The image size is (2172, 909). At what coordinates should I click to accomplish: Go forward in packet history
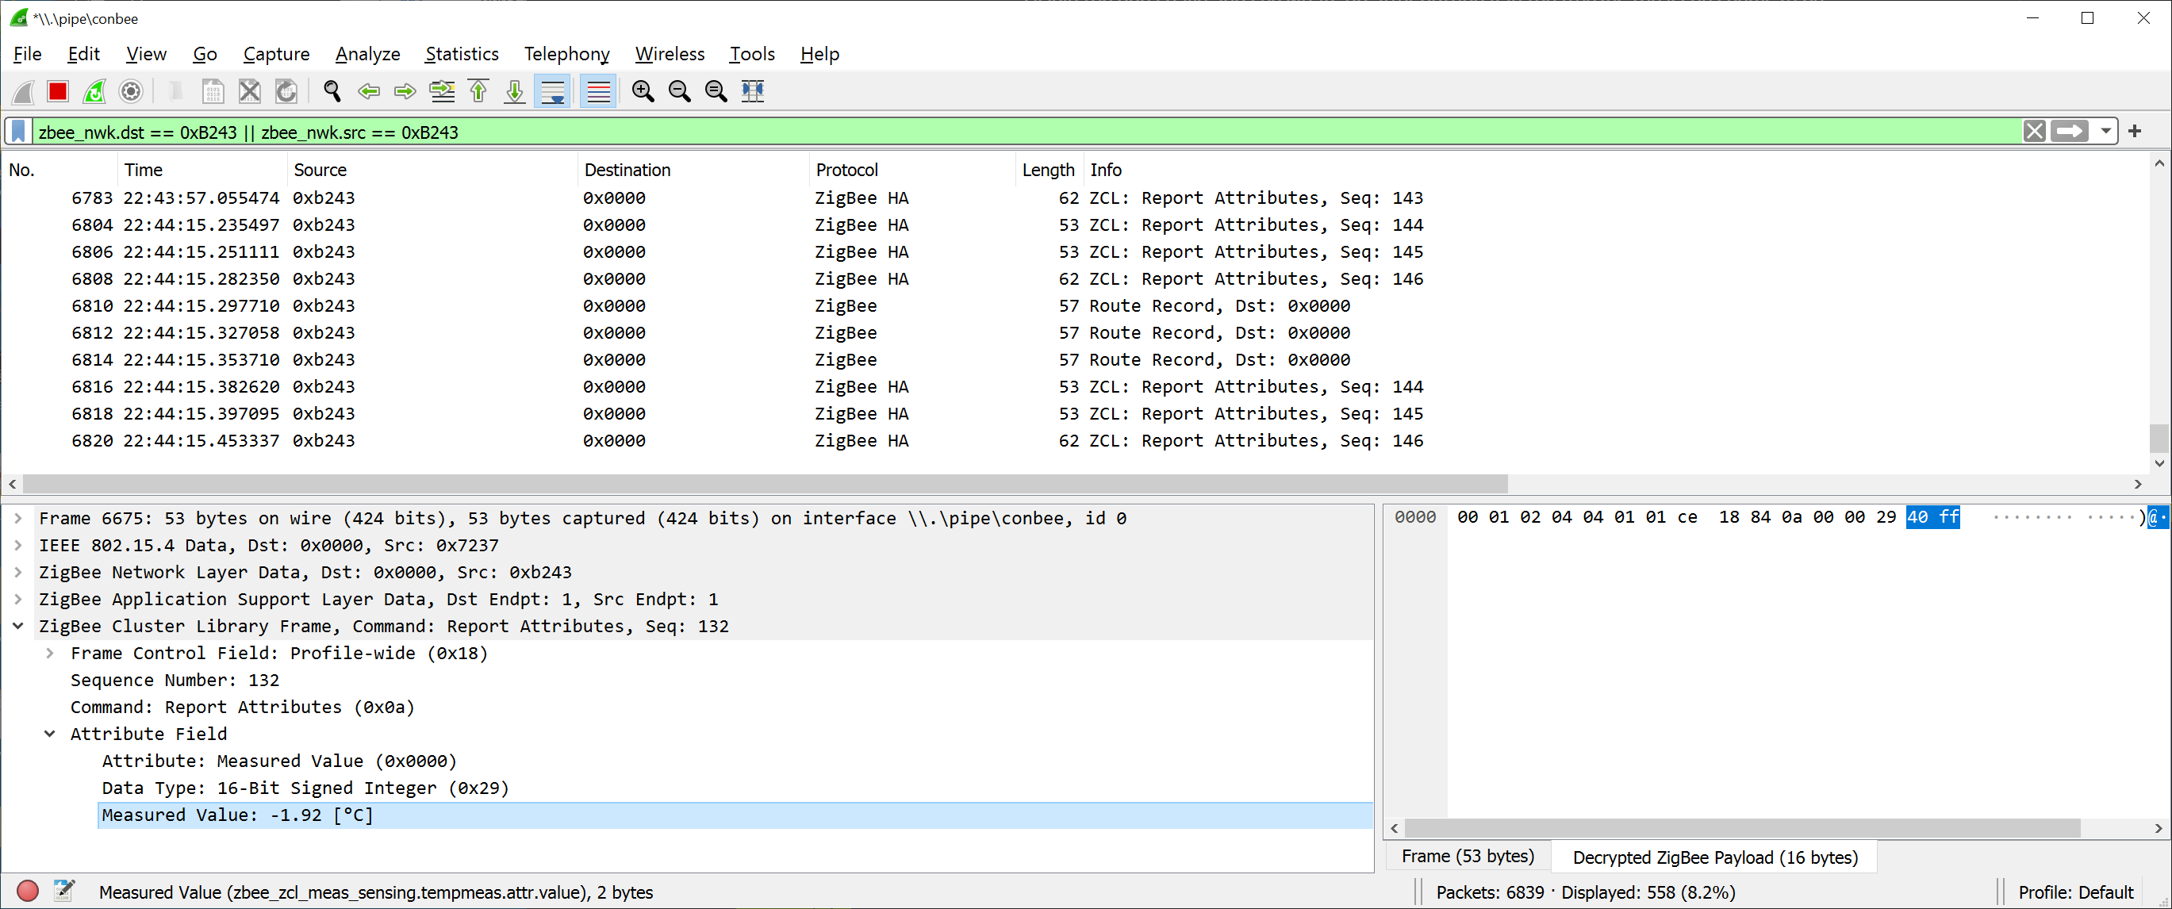point(405,91)
